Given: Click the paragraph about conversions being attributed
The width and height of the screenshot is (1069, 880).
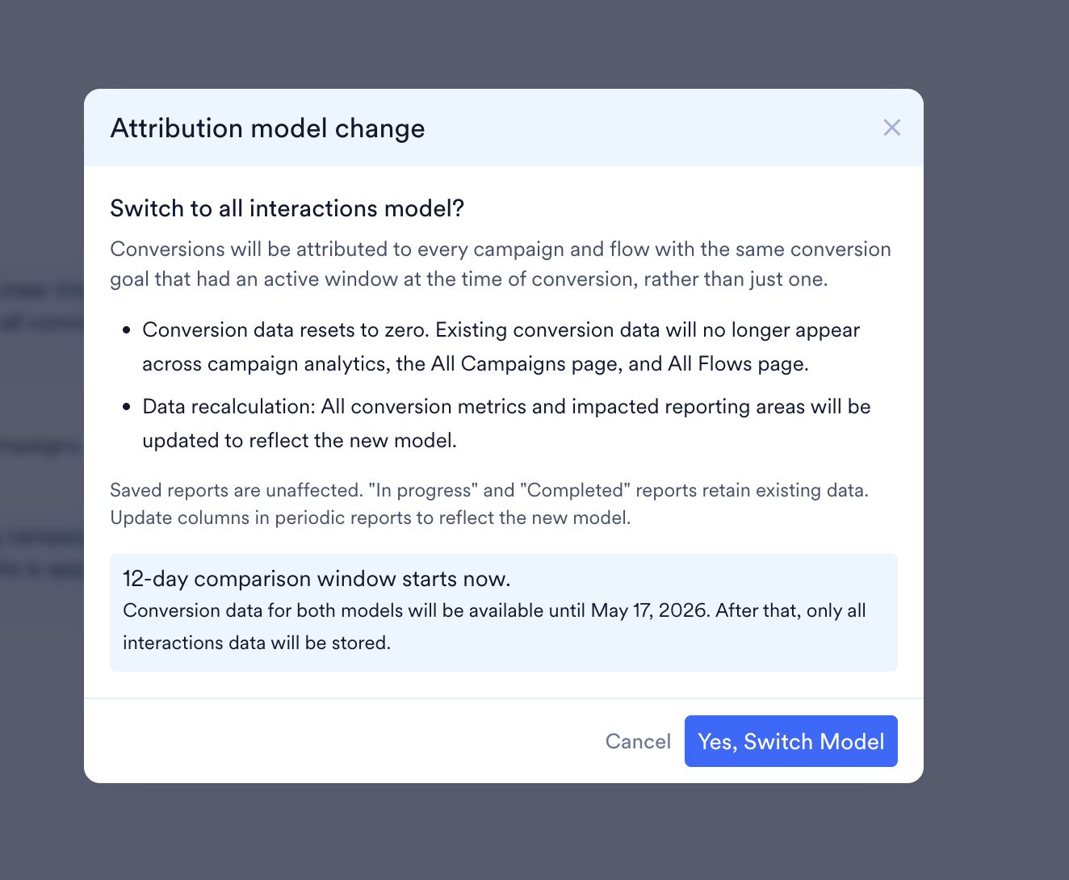Looking at the screenshot, I should [501, 264].
